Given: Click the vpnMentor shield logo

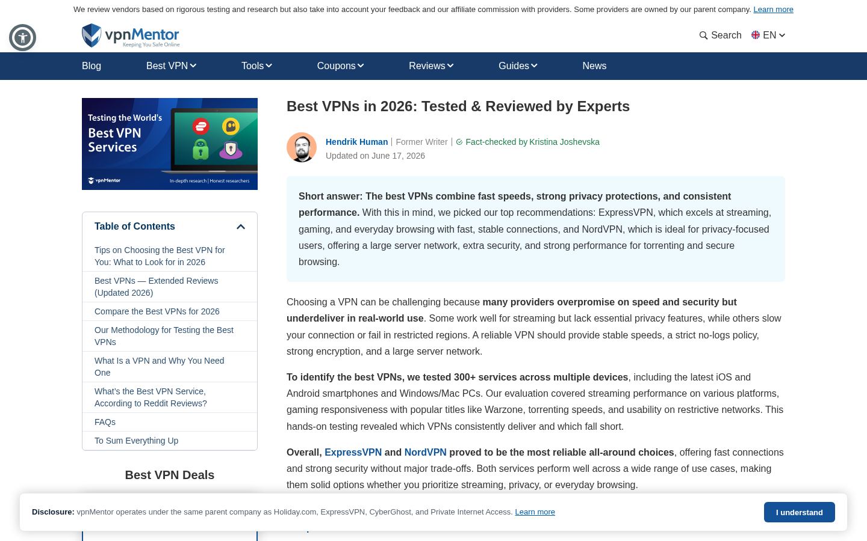Looking at the screenshot, I should 92,35.
